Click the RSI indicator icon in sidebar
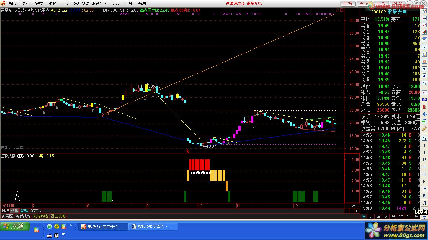Screen dimensions: 428x240 coord(425,100)
